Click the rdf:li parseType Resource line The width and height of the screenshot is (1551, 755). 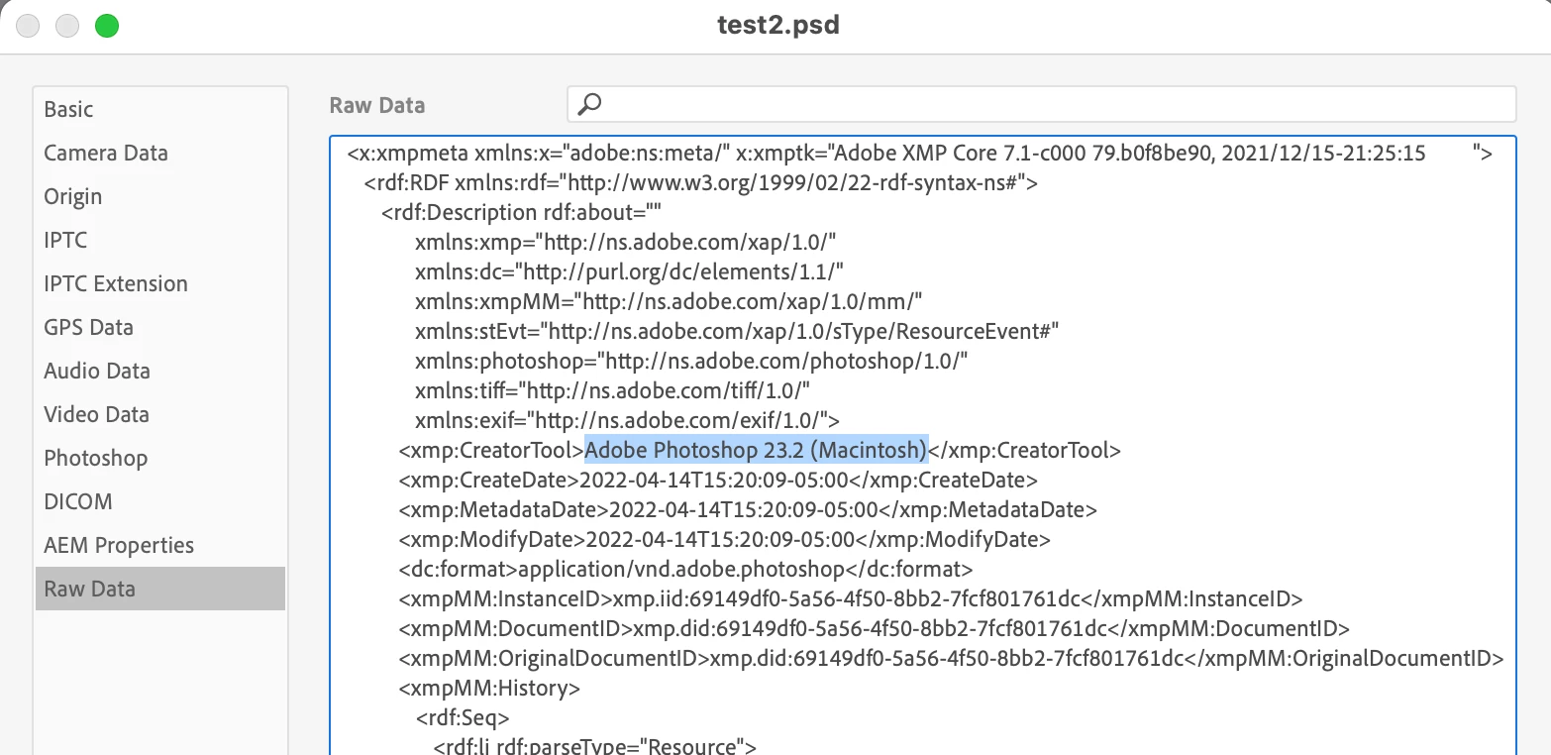click(x=595, y=746)
